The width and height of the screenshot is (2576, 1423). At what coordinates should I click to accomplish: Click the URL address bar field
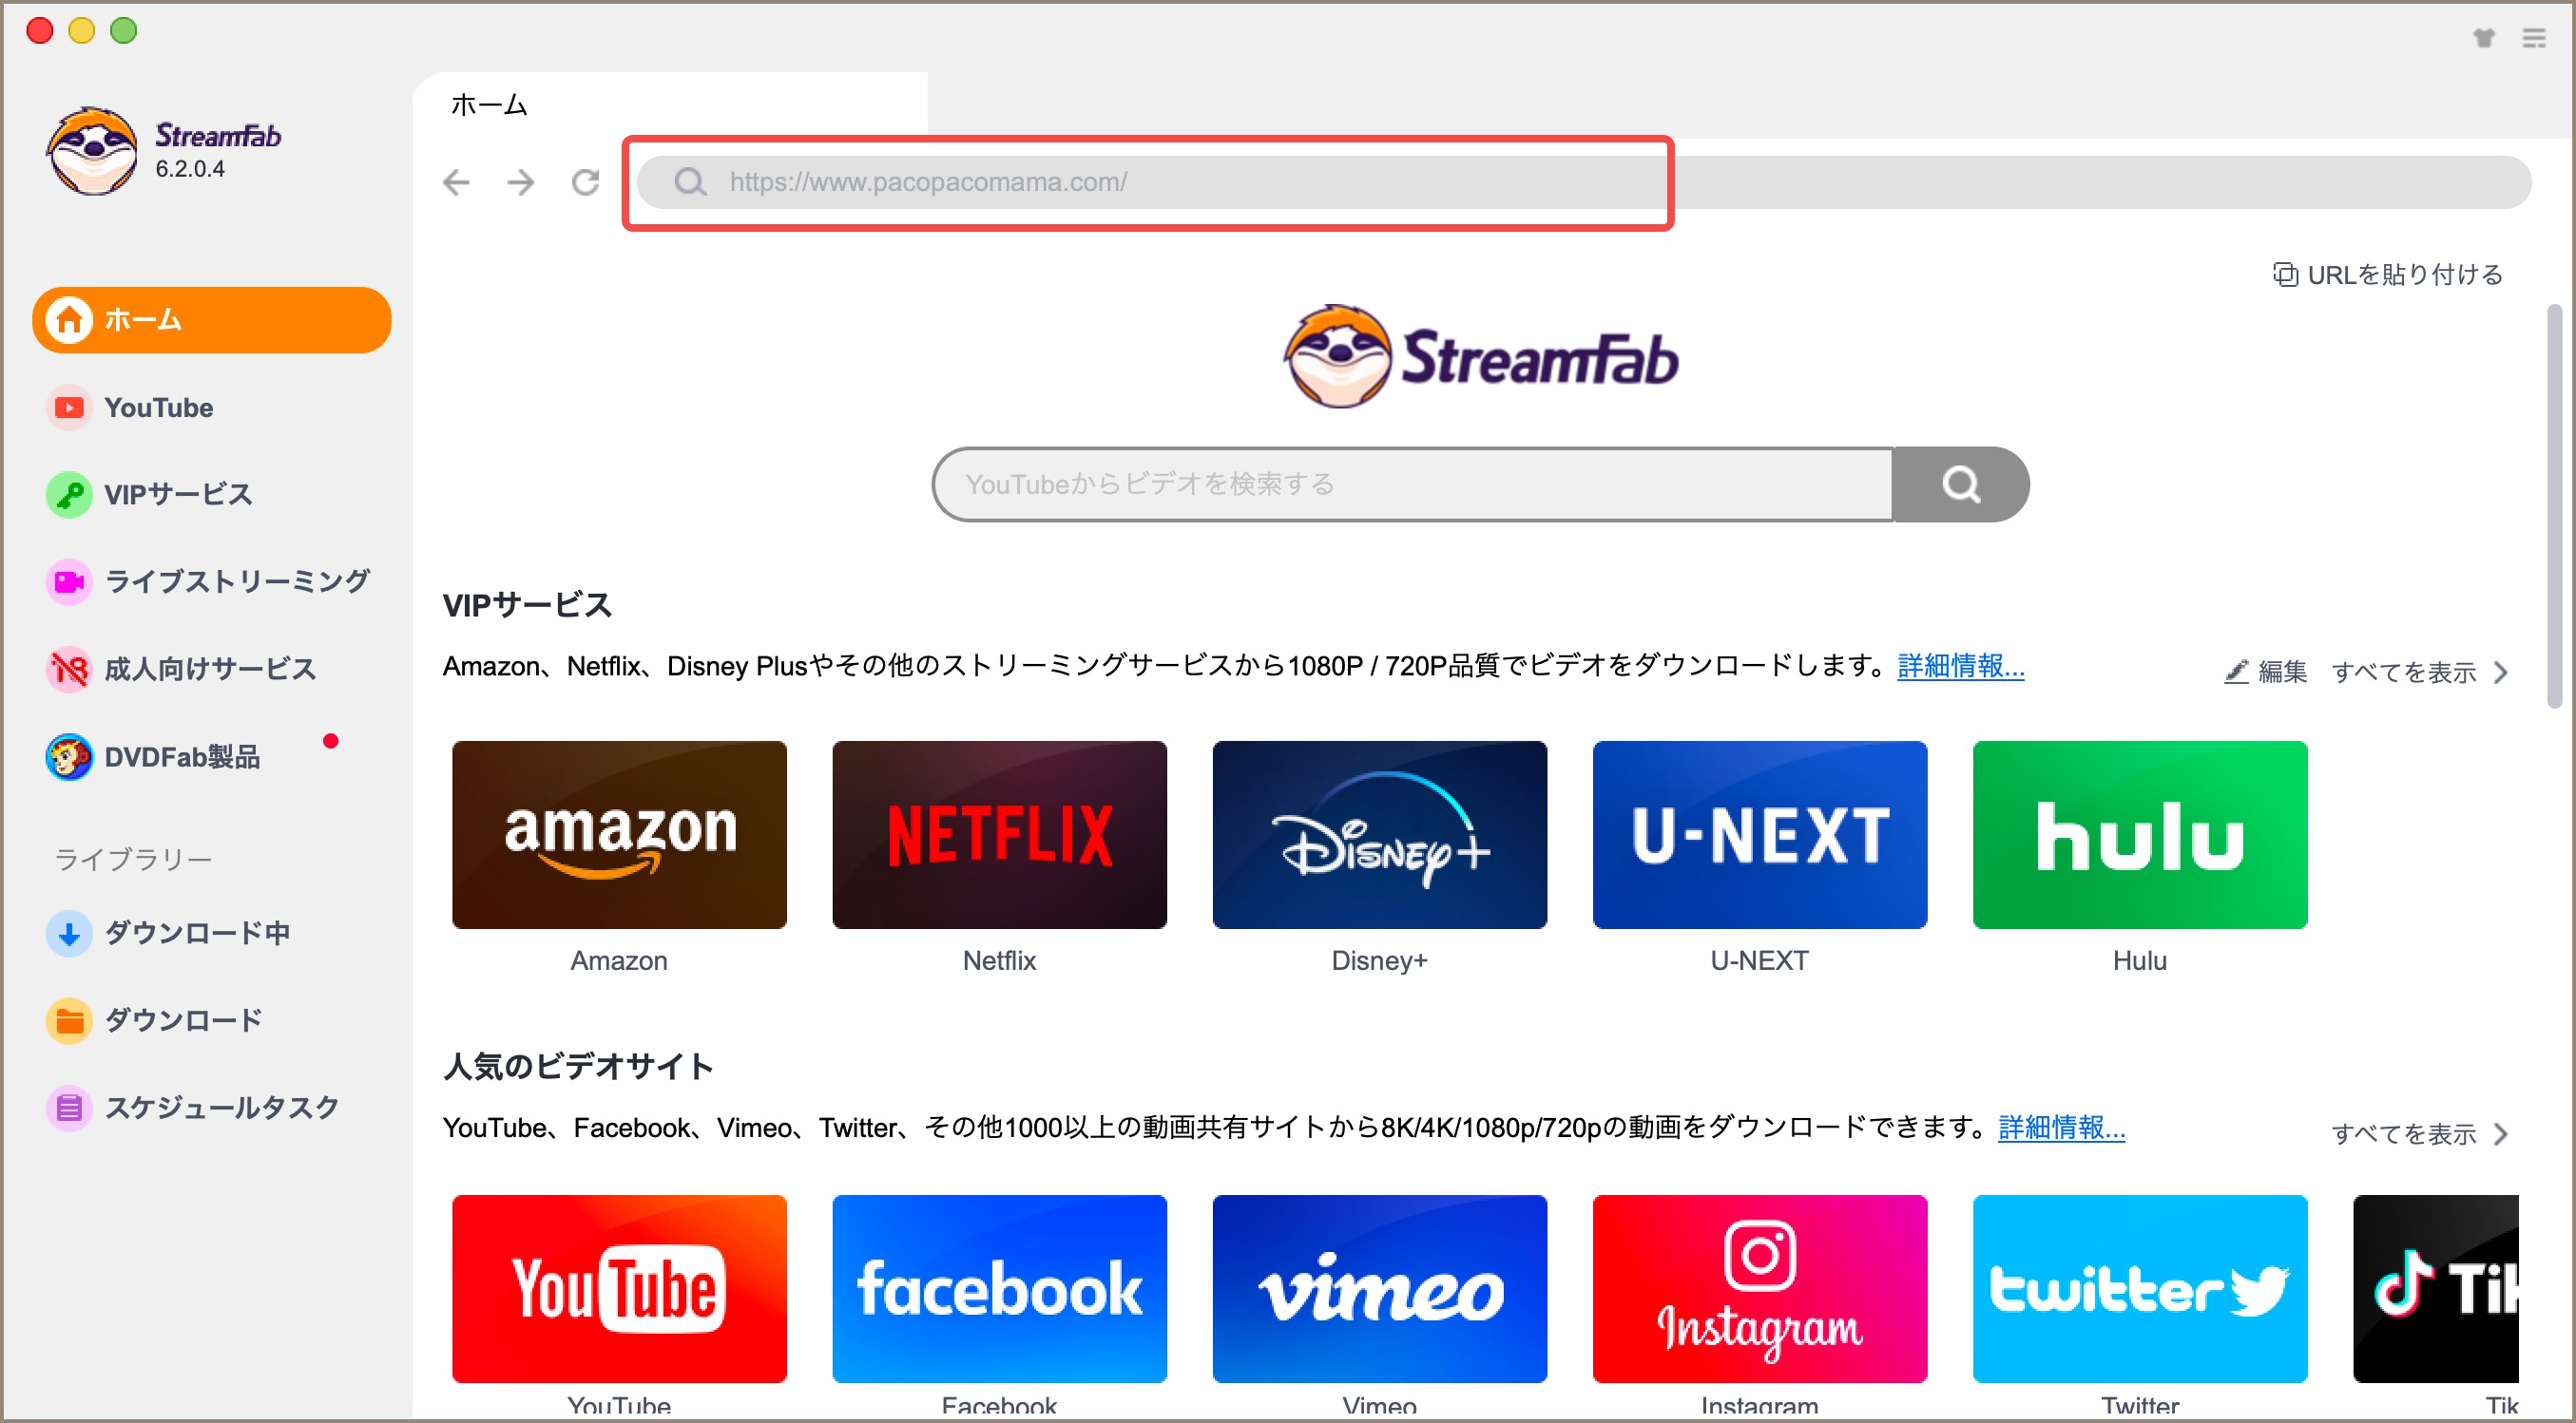tap(1584, 181)
